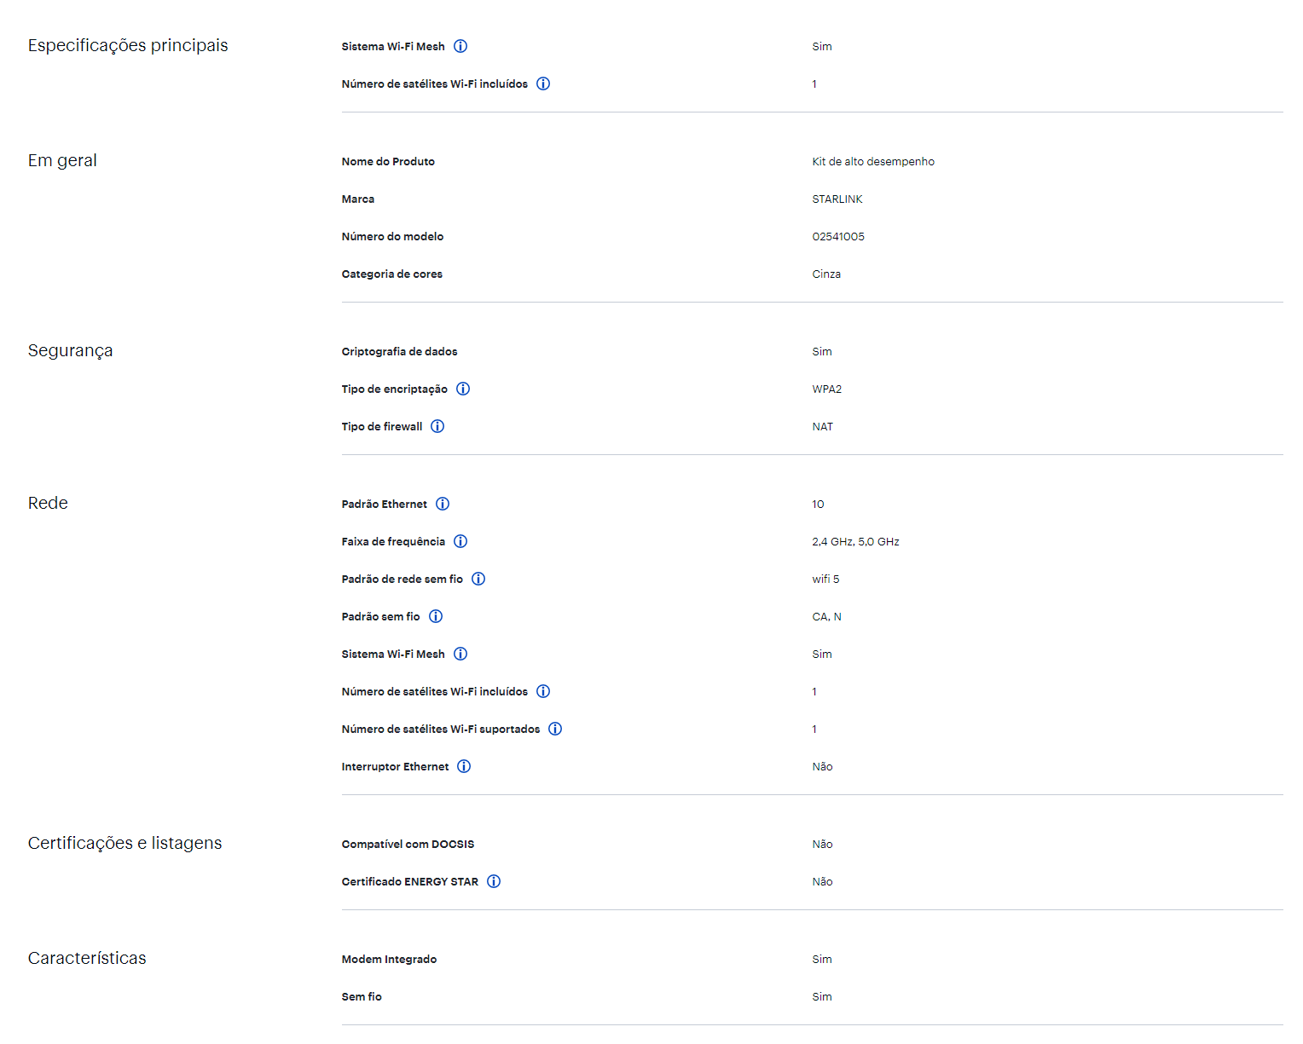Screen dimensions: 1303x1044
Task: Open info icon for Sistema Wi-Fi Mesh in Especificações principais
Action: click(460, 46)
